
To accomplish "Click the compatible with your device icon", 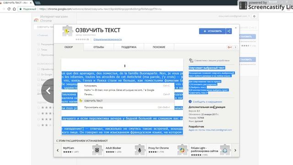I will (191, 60).
